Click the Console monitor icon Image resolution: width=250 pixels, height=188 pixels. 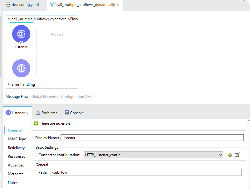click(67, 113)
